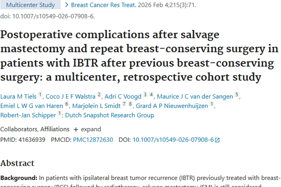Screen dimensions: 281x187
Task: Click the chevron before the journal name
Action: click(x=67, y=5)
